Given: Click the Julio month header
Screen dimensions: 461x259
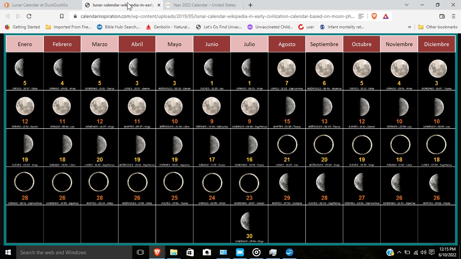Looking at the screenshot, I should [x=250, y=44].
